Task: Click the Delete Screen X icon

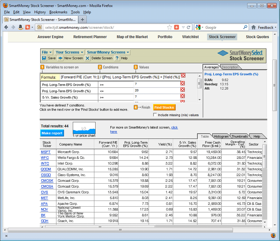Action: coord(87,58)
